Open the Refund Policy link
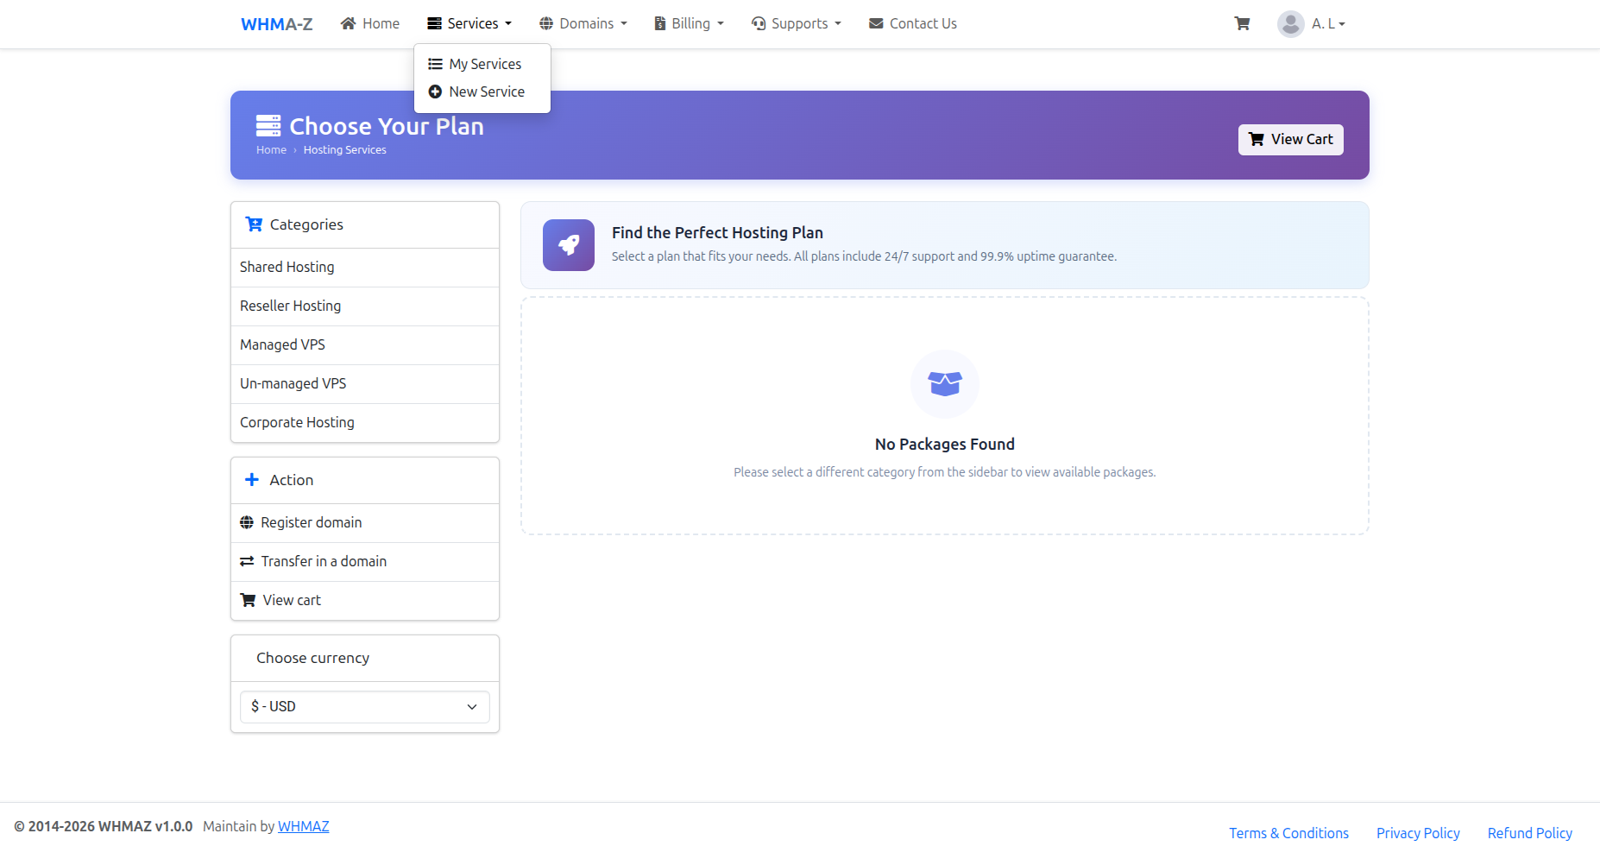The width and height of the screenshot is (1600, 865). tap(1529, 832)
